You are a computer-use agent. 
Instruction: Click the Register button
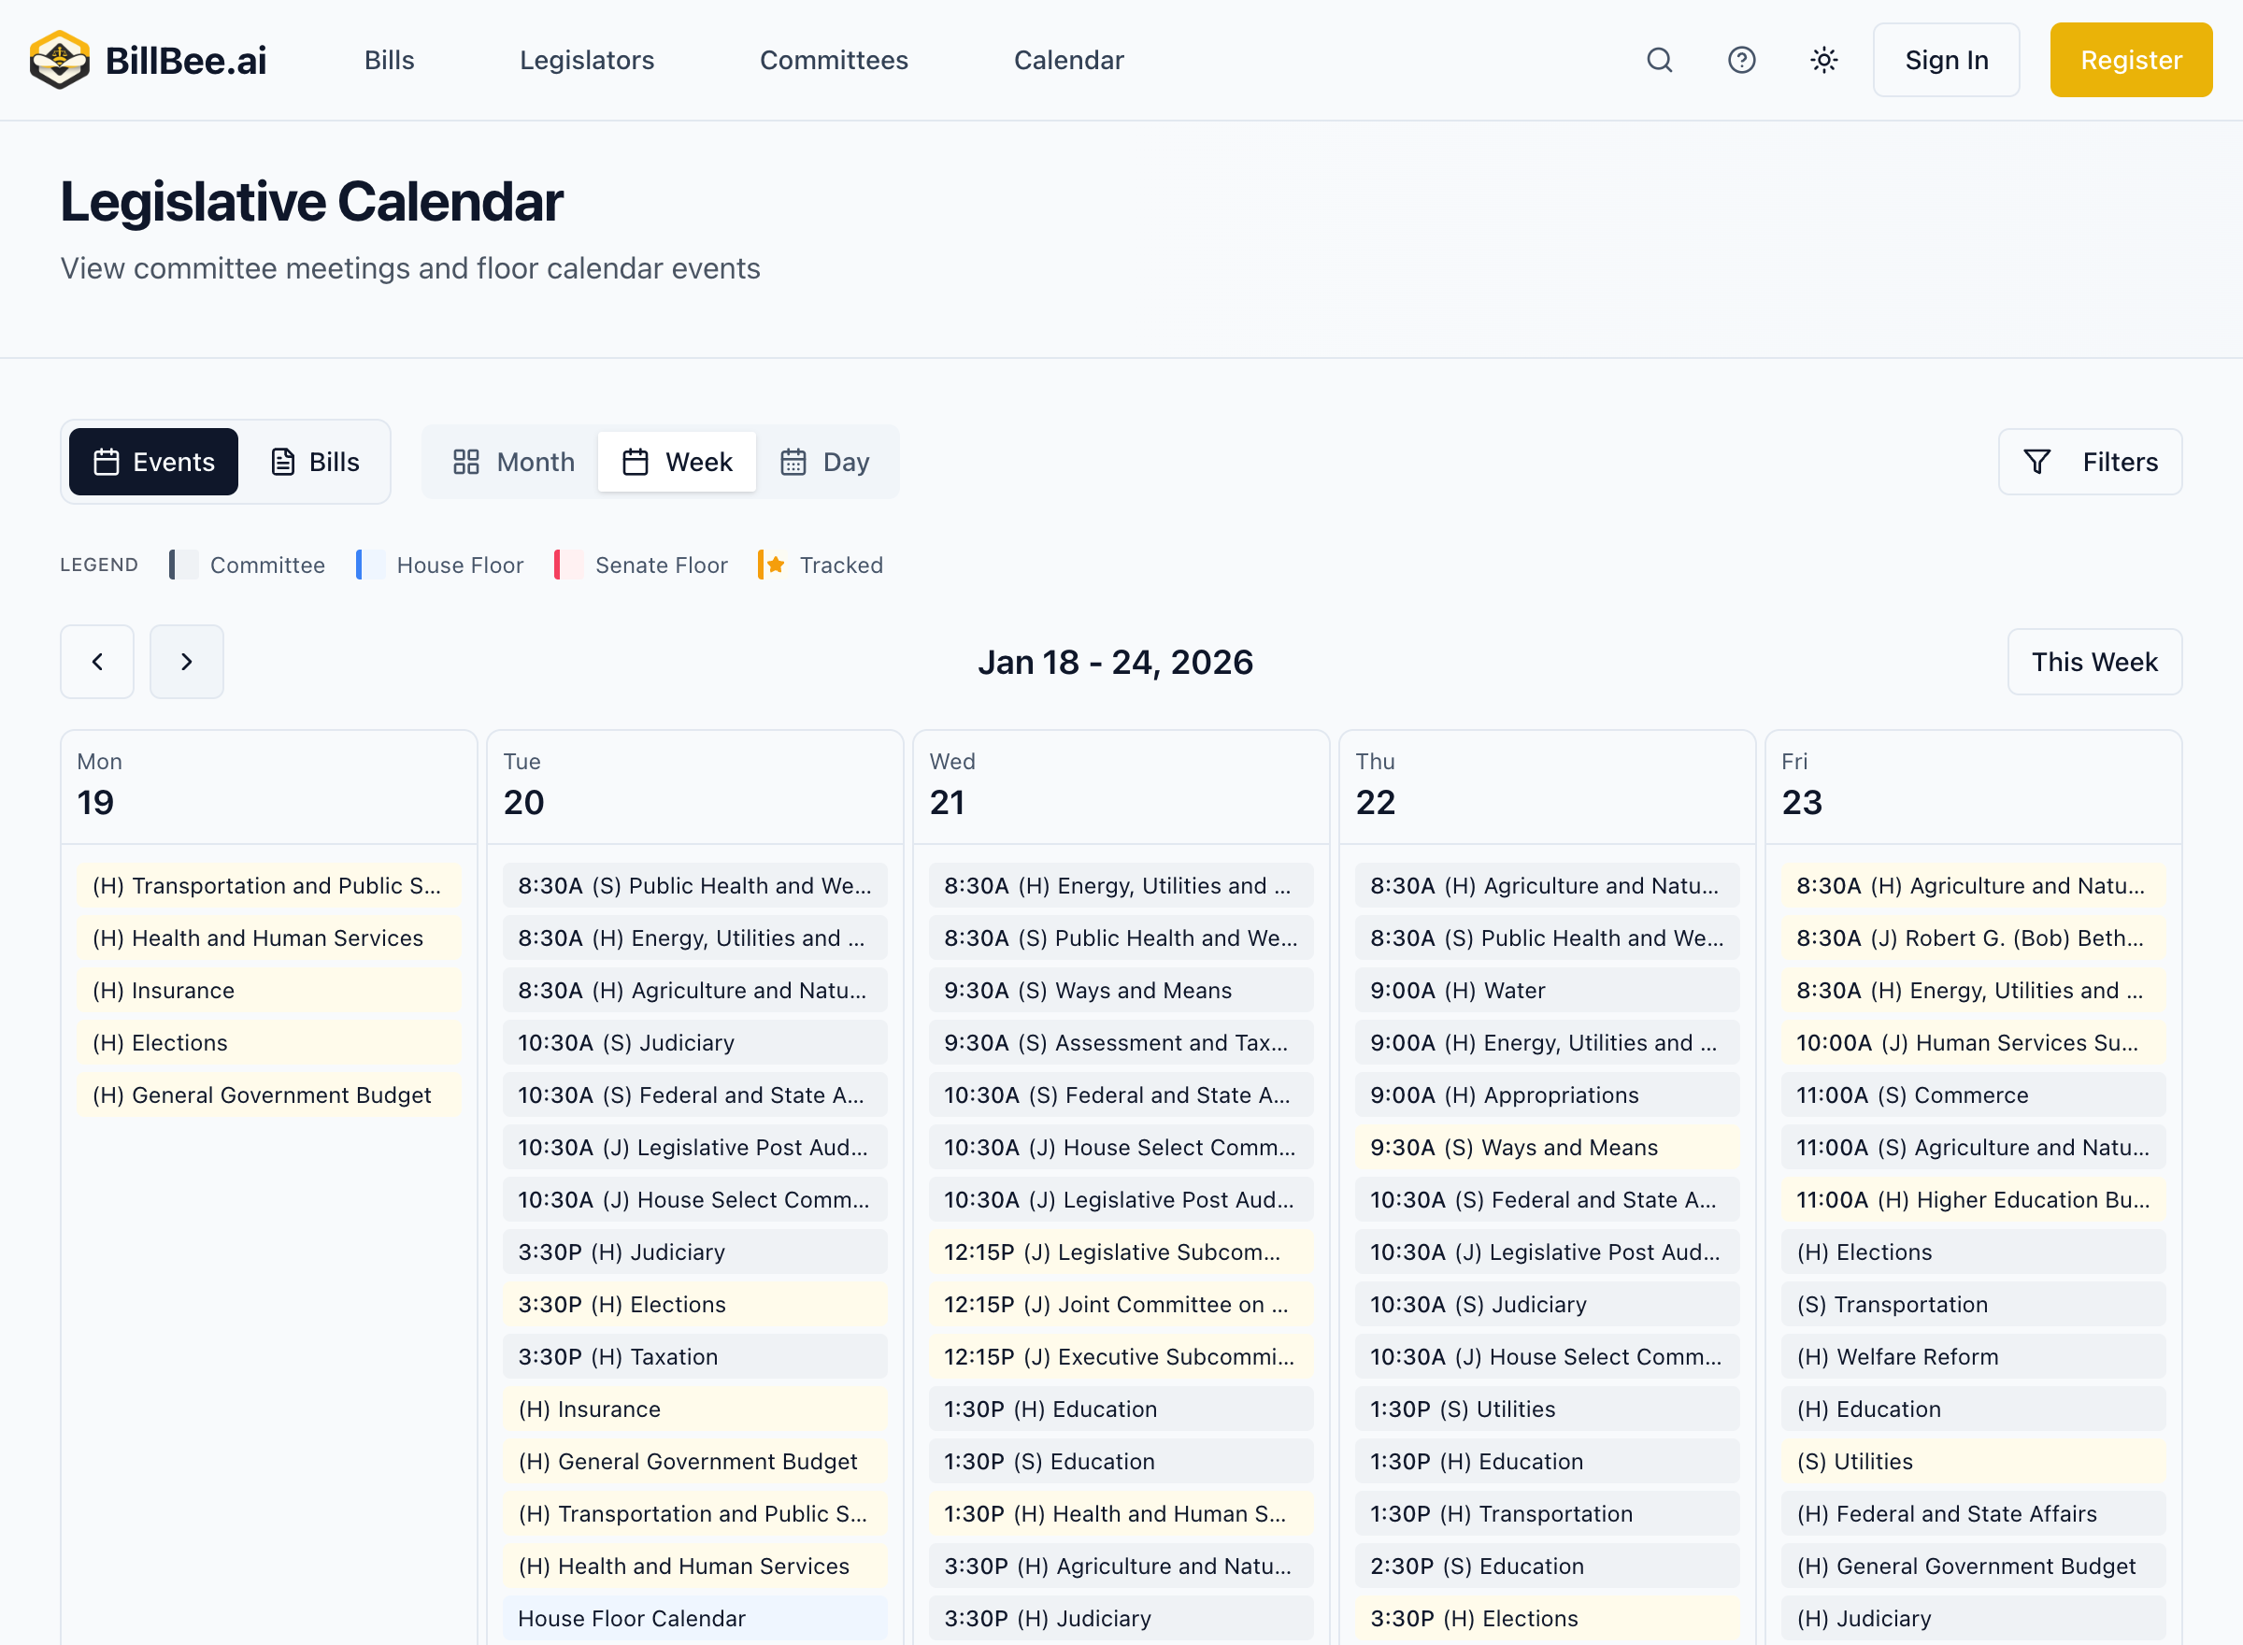tap(2131, 60)
